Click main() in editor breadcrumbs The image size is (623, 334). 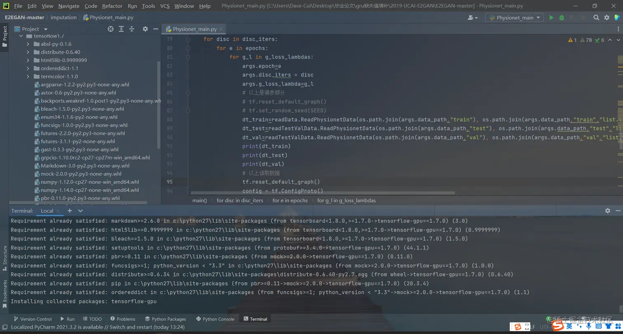[x=200, y=200]
